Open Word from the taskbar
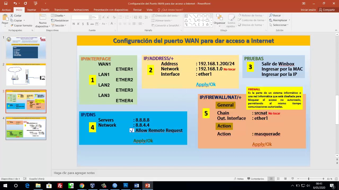The width and height of the screenshot is (339, 190). tap(136, 186)
